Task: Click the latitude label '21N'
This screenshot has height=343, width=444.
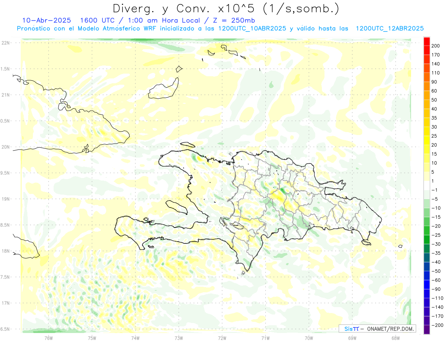Action: [x=5, y=95]
